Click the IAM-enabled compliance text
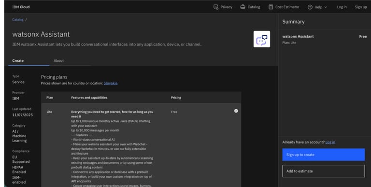 [19, 180]
